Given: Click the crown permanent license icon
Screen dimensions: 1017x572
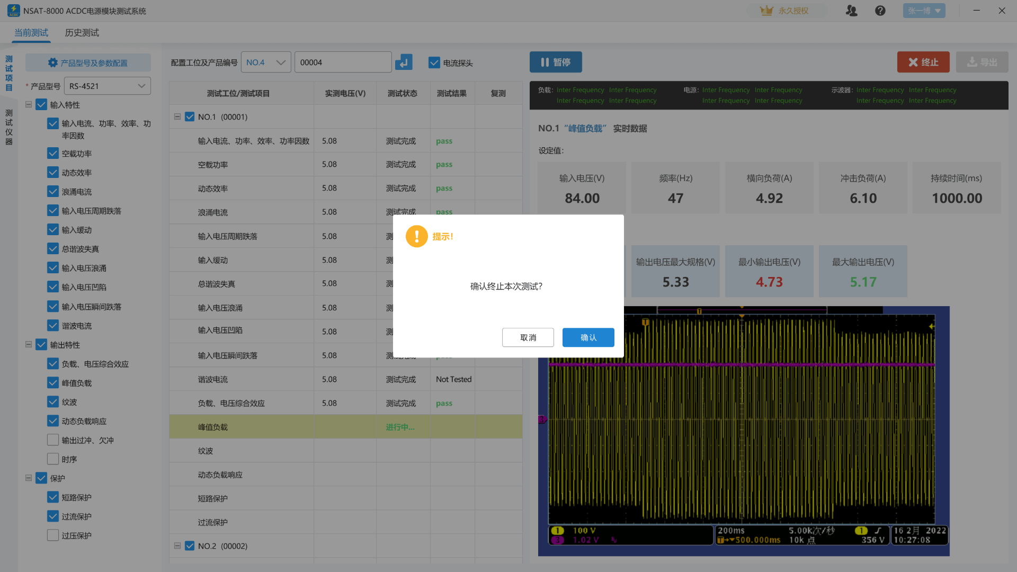Looking at the screenshot, I should coord(766,11).
